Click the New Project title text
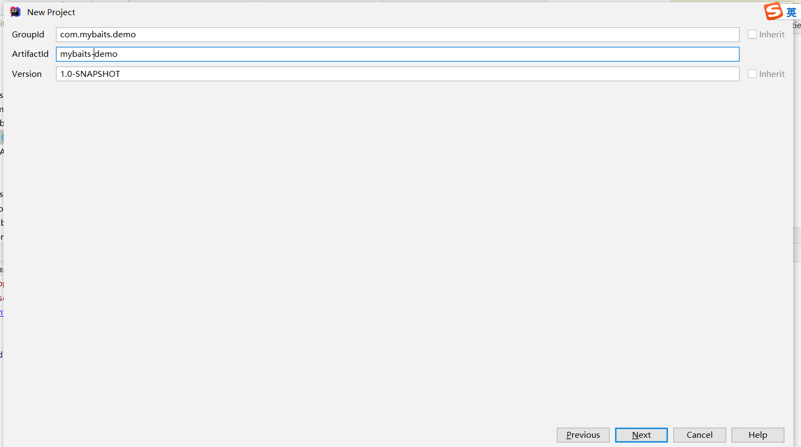The image size is (801, 447). [51, 12]
